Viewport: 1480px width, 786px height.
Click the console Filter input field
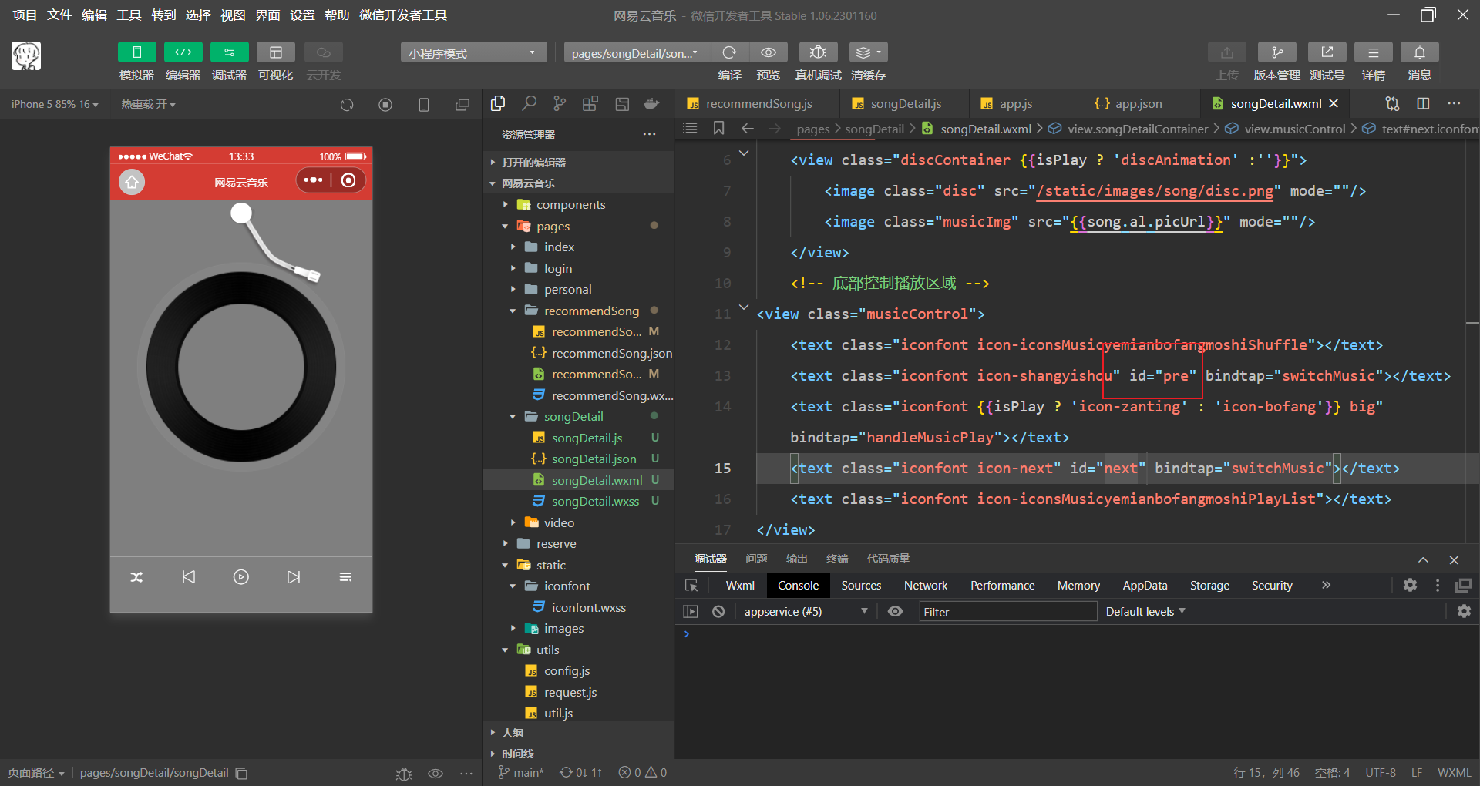(x=1007, y=612)
